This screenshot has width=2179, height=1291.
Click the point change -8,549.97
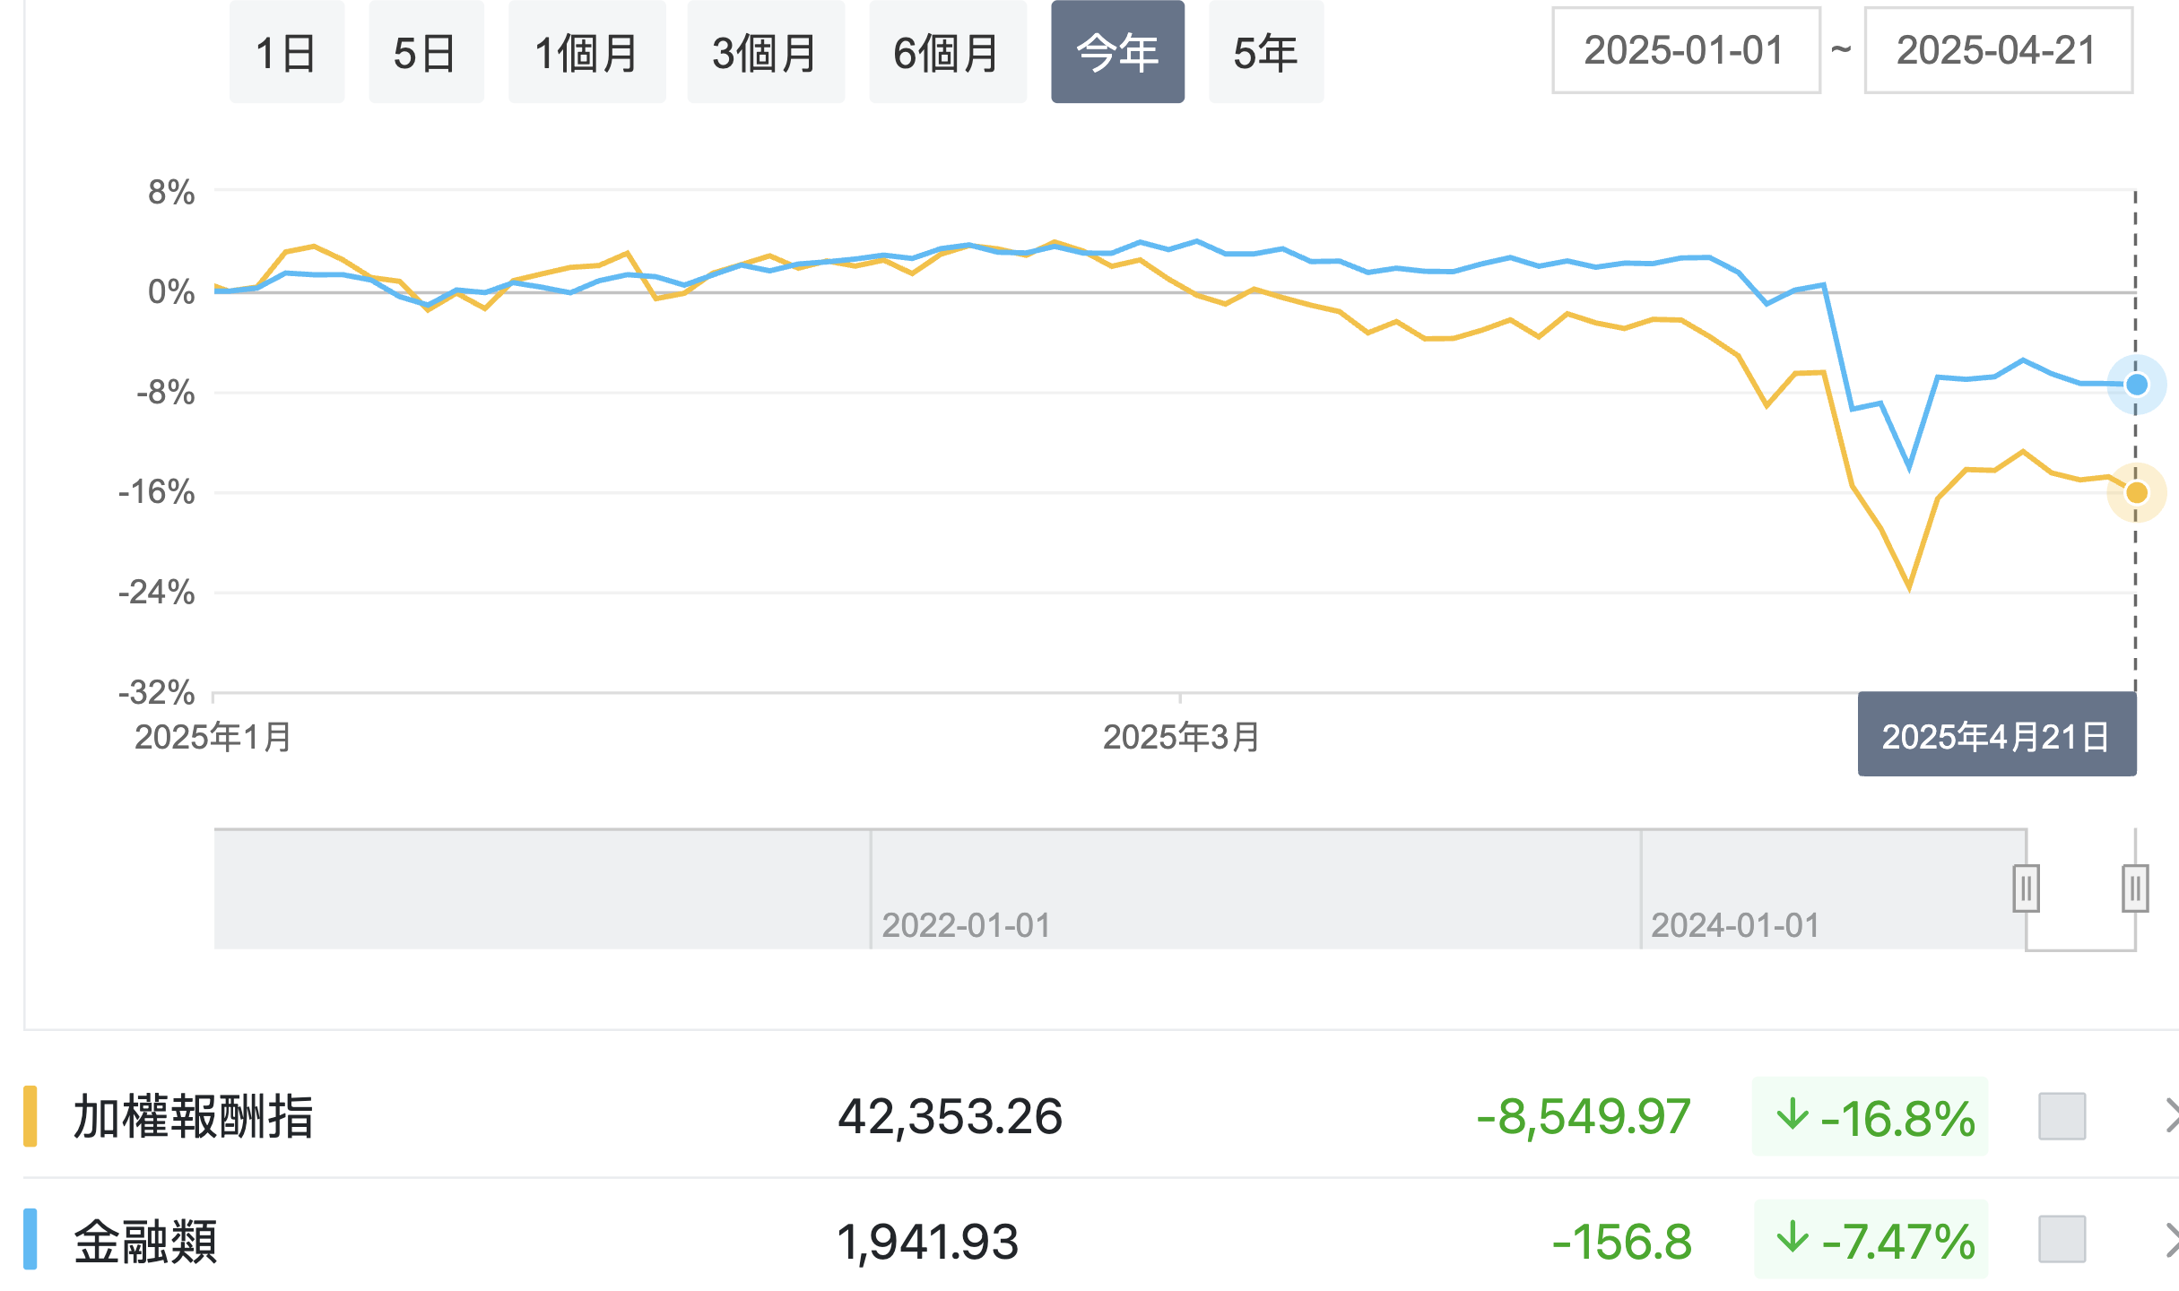(1584, 1117)
